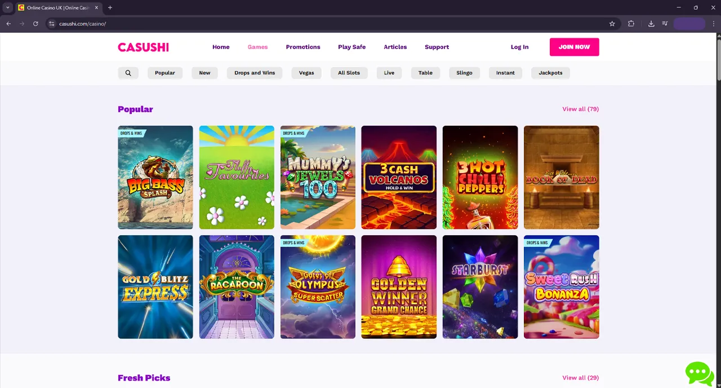The height and width of the screenshot is (388, 721).
Task: Open the Starburst game tile
Action: point(480,286)
